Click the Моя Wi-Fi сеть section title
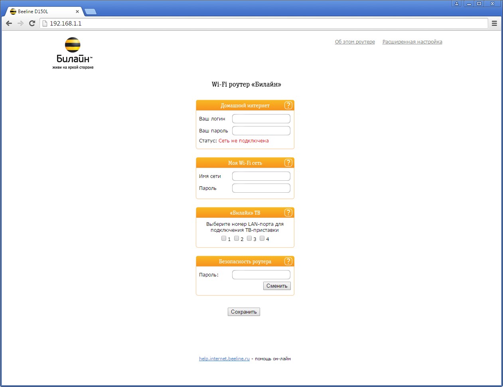 (245, 163)
